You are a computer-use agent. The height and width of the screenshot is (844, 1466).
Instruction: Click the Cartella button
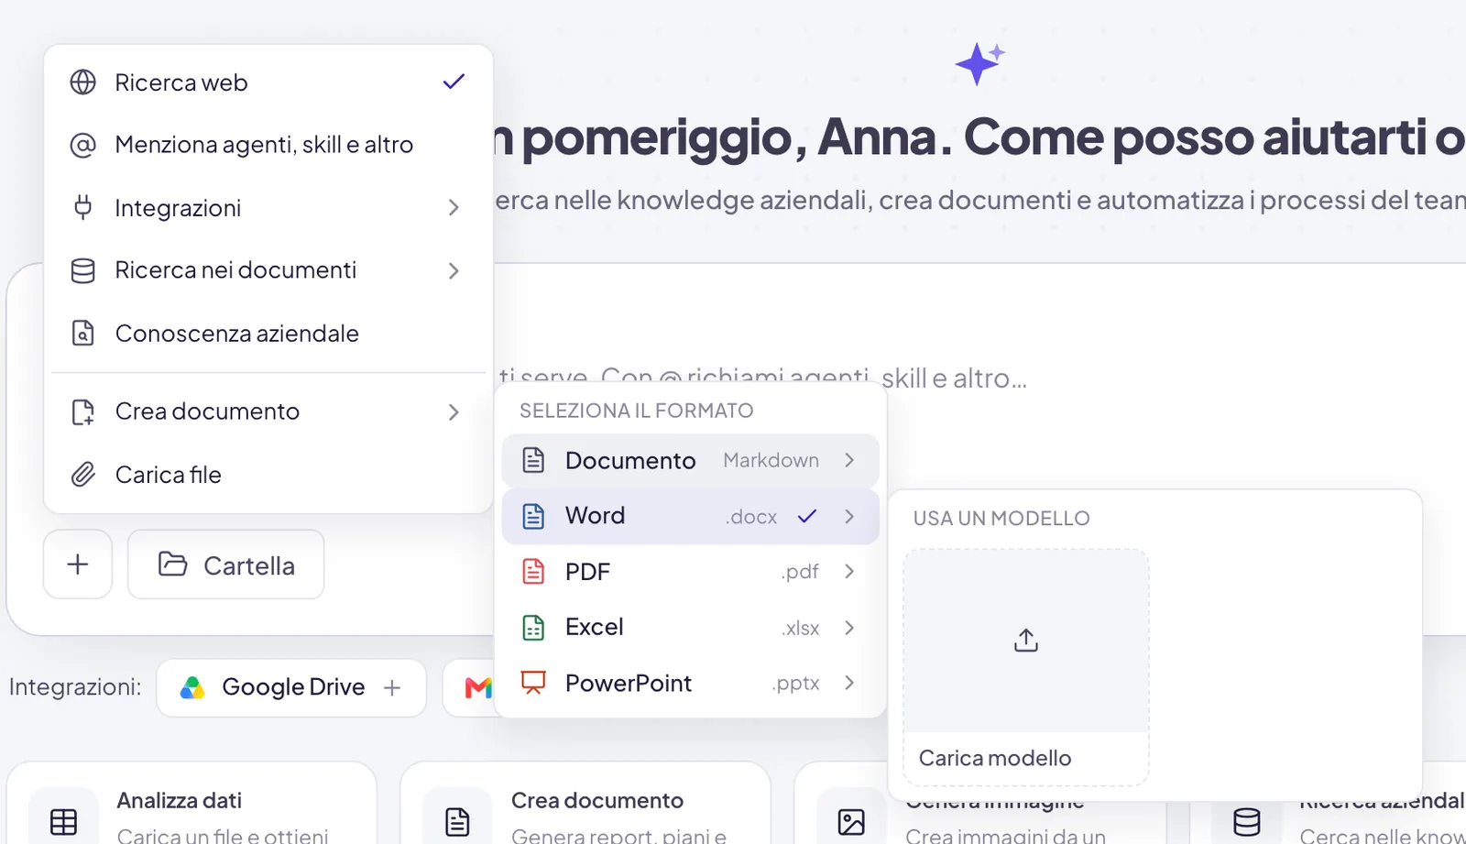point(226,564)
